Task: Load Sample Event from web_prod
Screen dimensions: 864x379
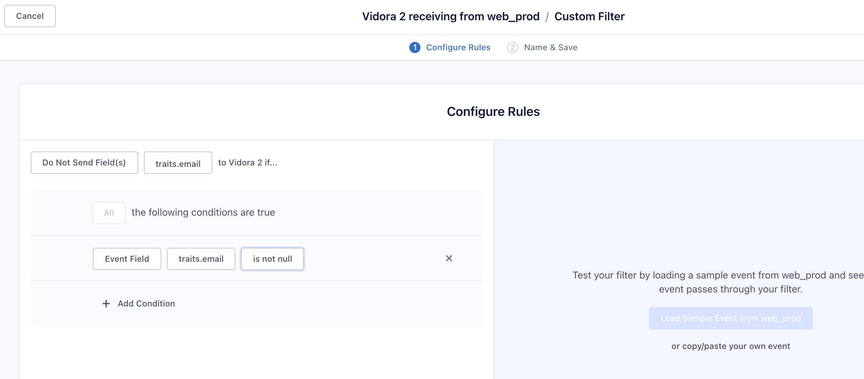Action: coord(731,318)
